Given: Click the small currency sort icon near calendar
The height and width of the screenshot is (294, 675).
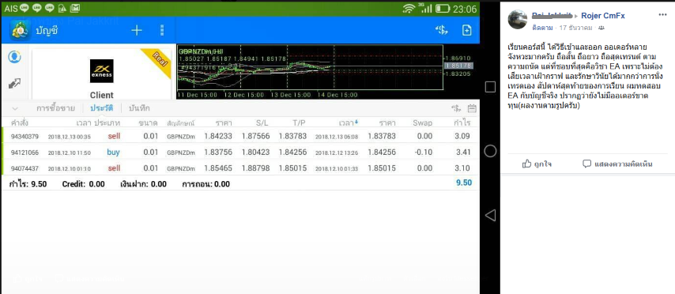Looking at the screenshot, I should coord(456,108).
